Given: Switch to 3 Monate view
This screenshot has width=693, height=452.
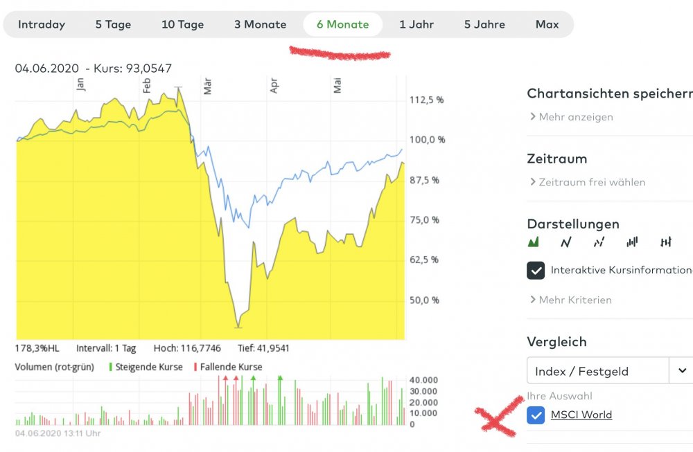Looking at the screenshot, I should (260, 24).
